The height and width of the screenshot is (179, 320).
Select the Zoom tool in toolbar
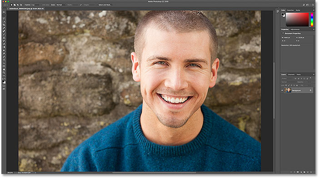coord(4,73)
